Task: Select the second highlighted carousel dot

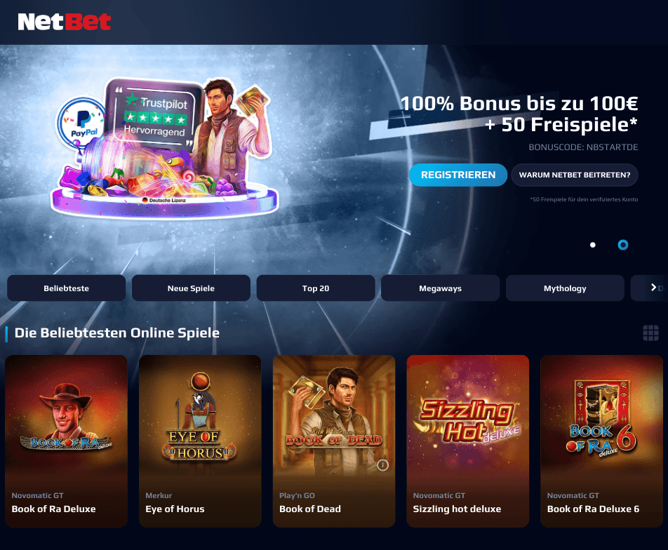Action: pos(623,245)
